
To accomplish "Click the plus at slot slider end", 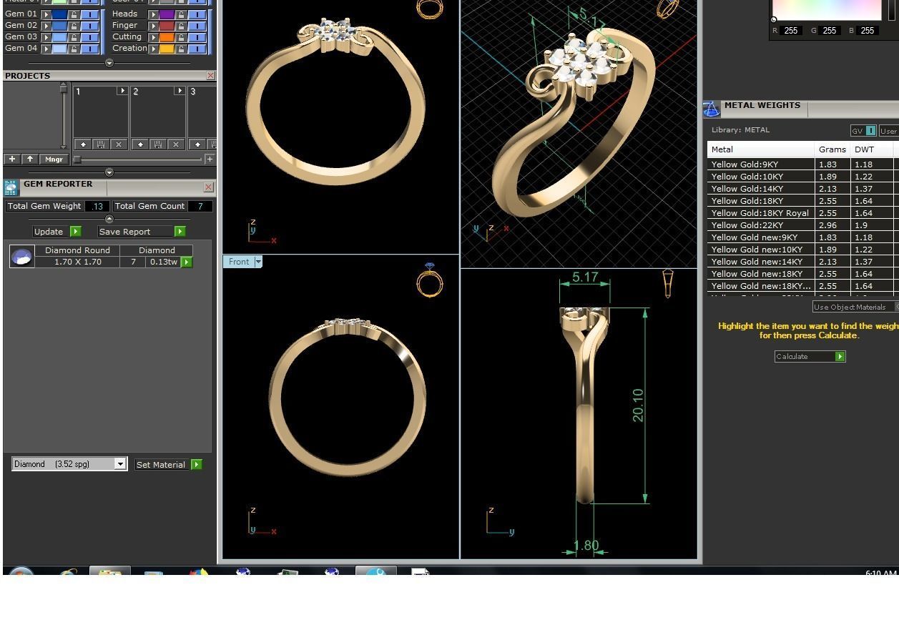I will click(x=210, y=159).
